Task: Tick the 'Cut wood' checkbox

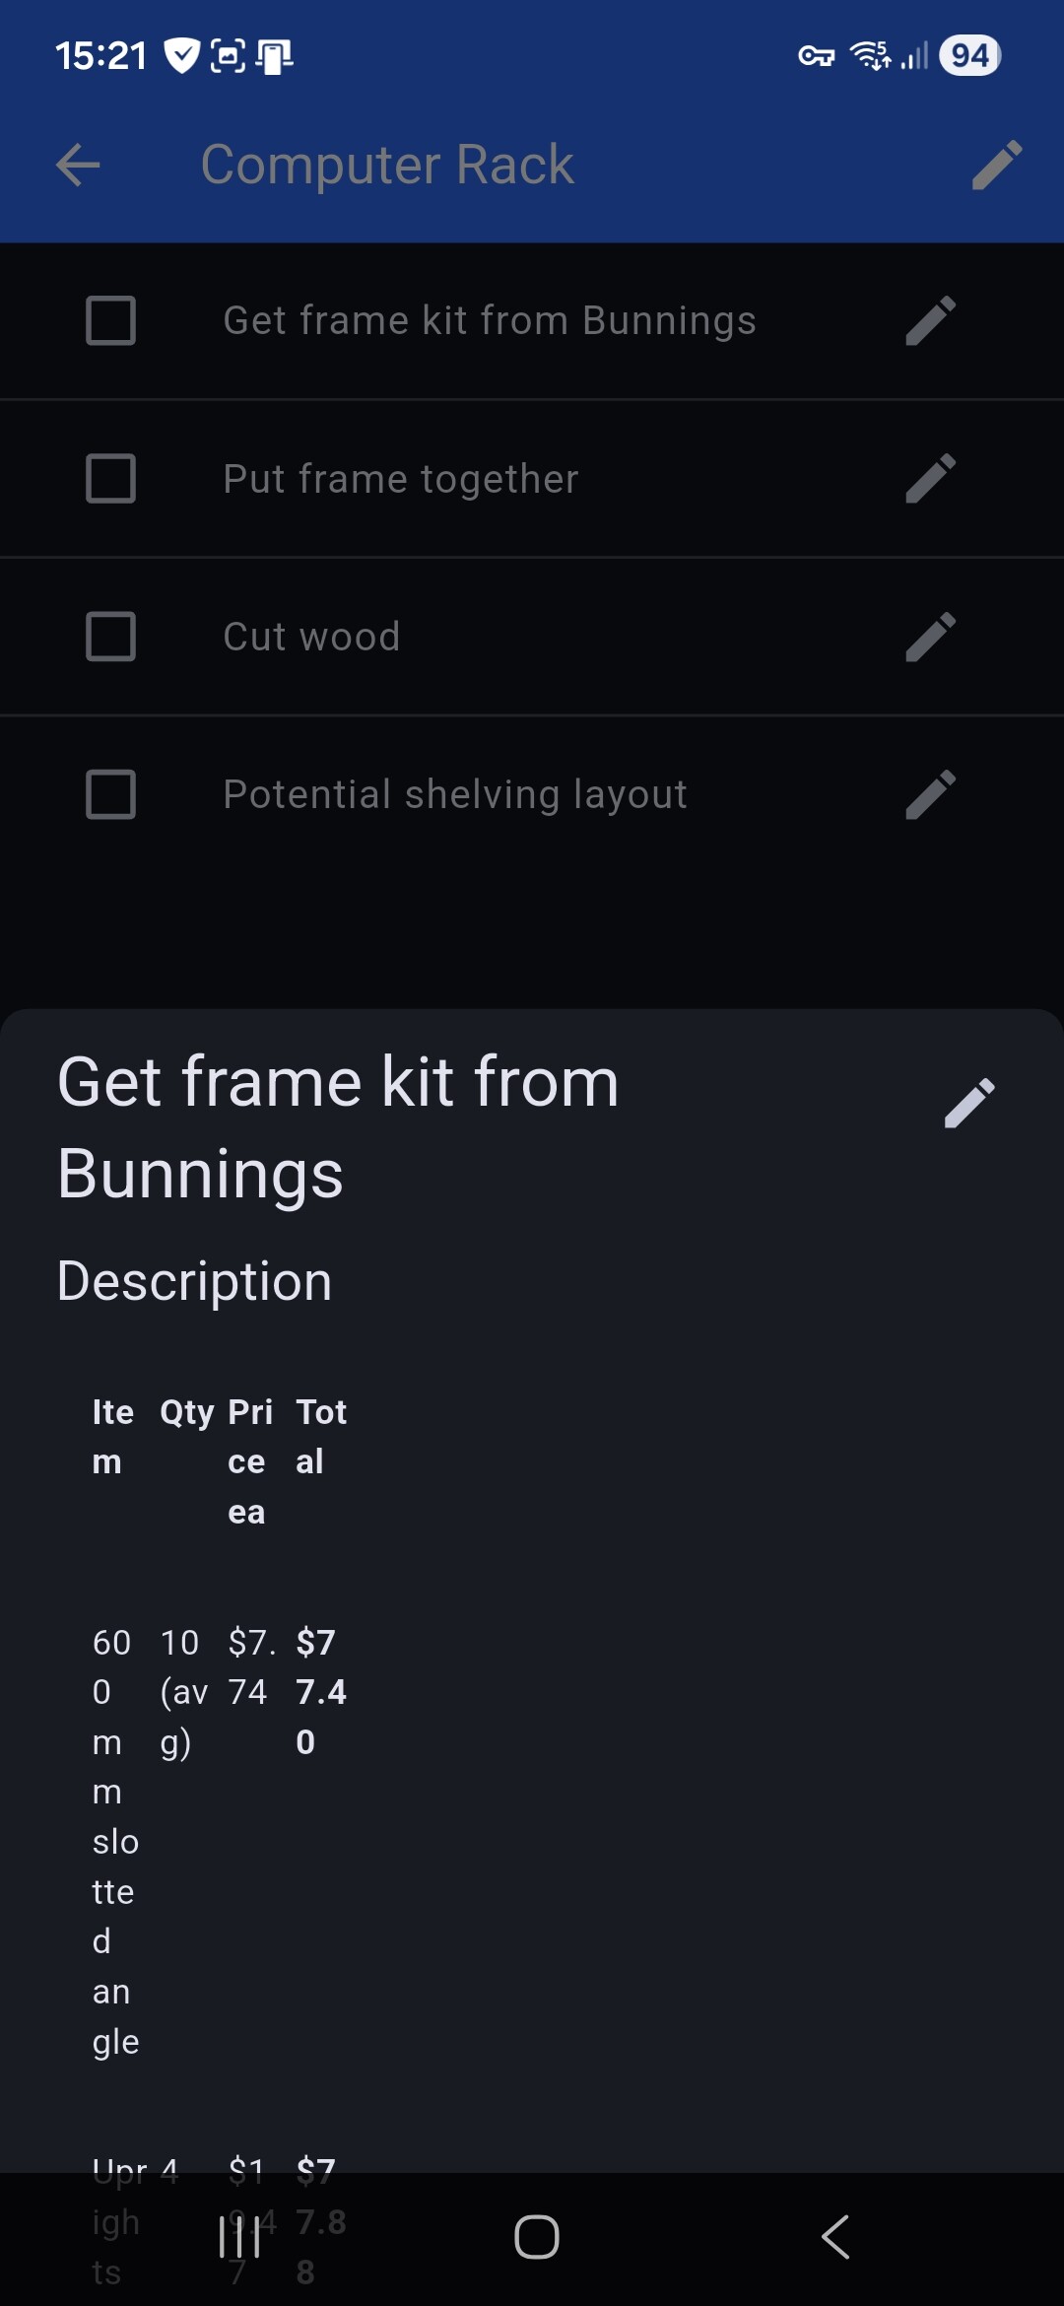Action: point(111,637)
